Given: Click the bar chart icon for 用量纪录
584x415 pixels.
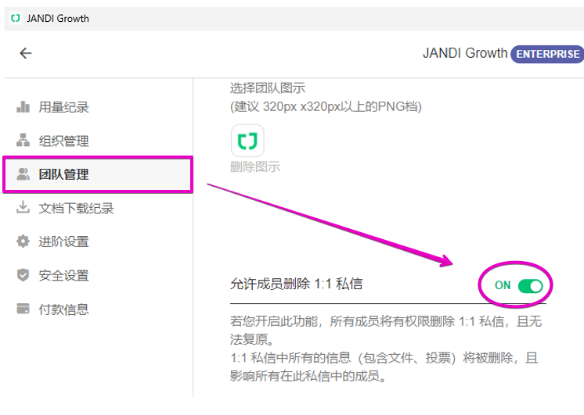Looking at the screenshot, I should point(23,107).
